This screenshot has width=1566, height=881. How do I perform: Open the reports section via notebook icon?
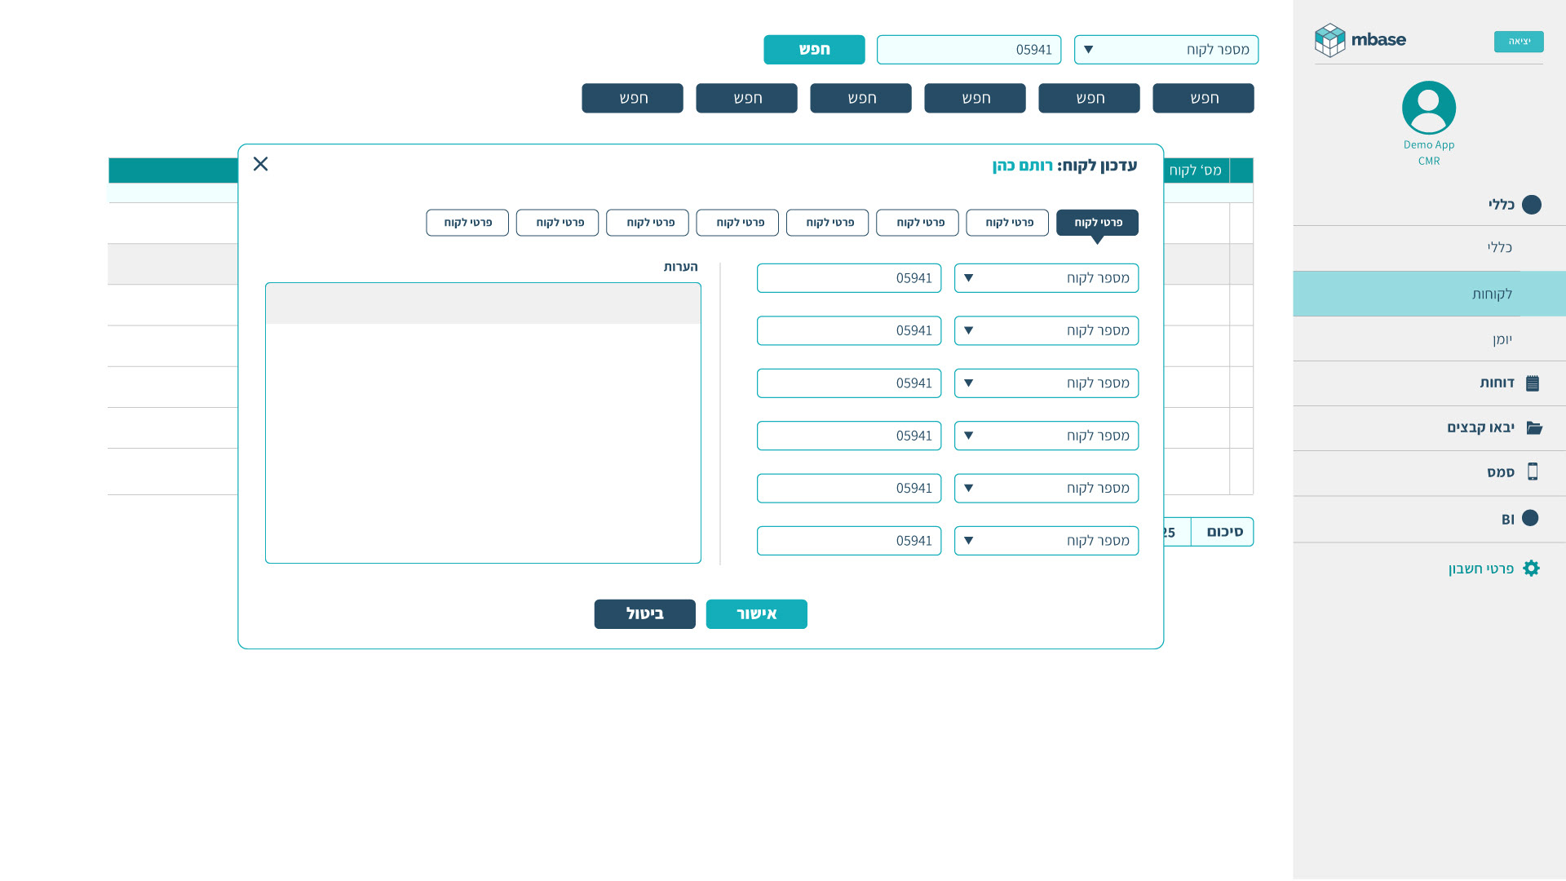1532,383
